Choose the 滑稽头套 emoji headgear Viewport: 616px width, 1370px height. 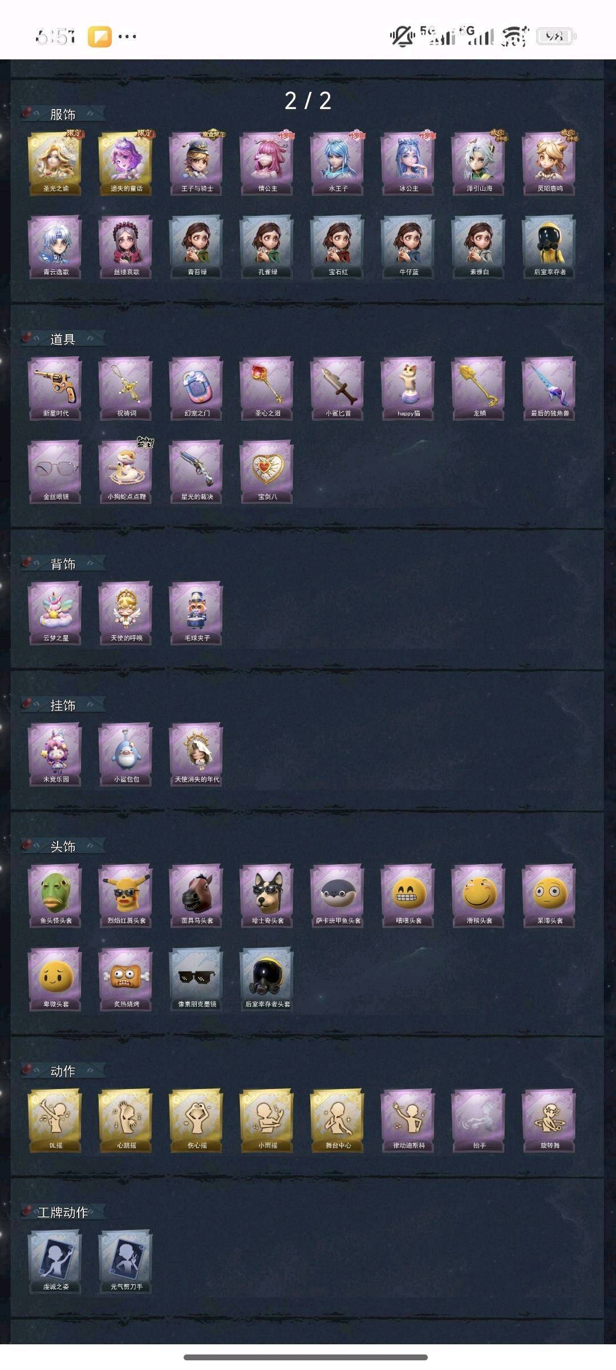pos(479,896)
